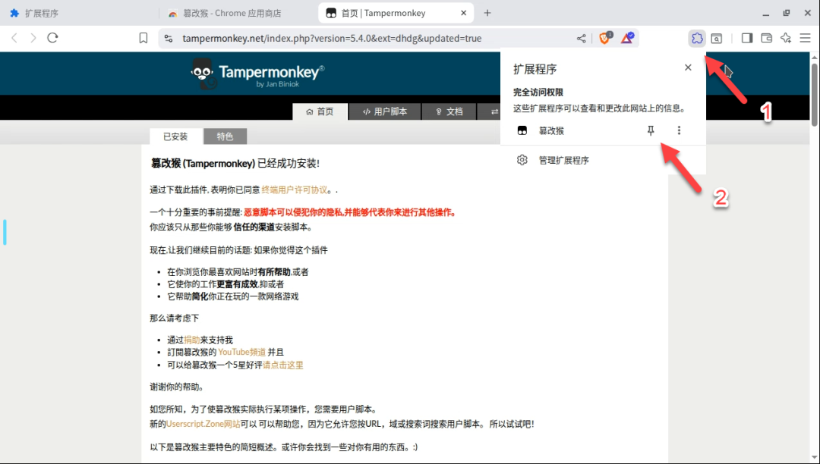This screenshot has height=464, width=820.
Task: Click the vertical page scrollbar thumb
Action: (814, 94)
